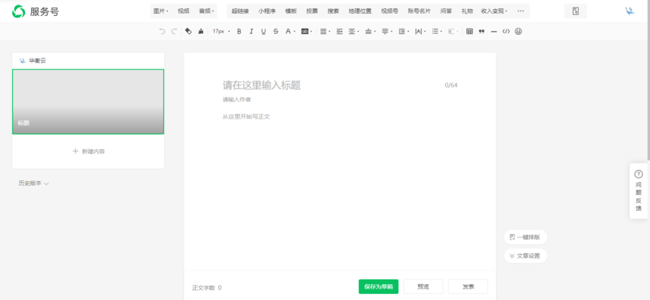Toggle strikethrough formatting
This screenshot has height=300, width=650.
[x=276, y=32]
